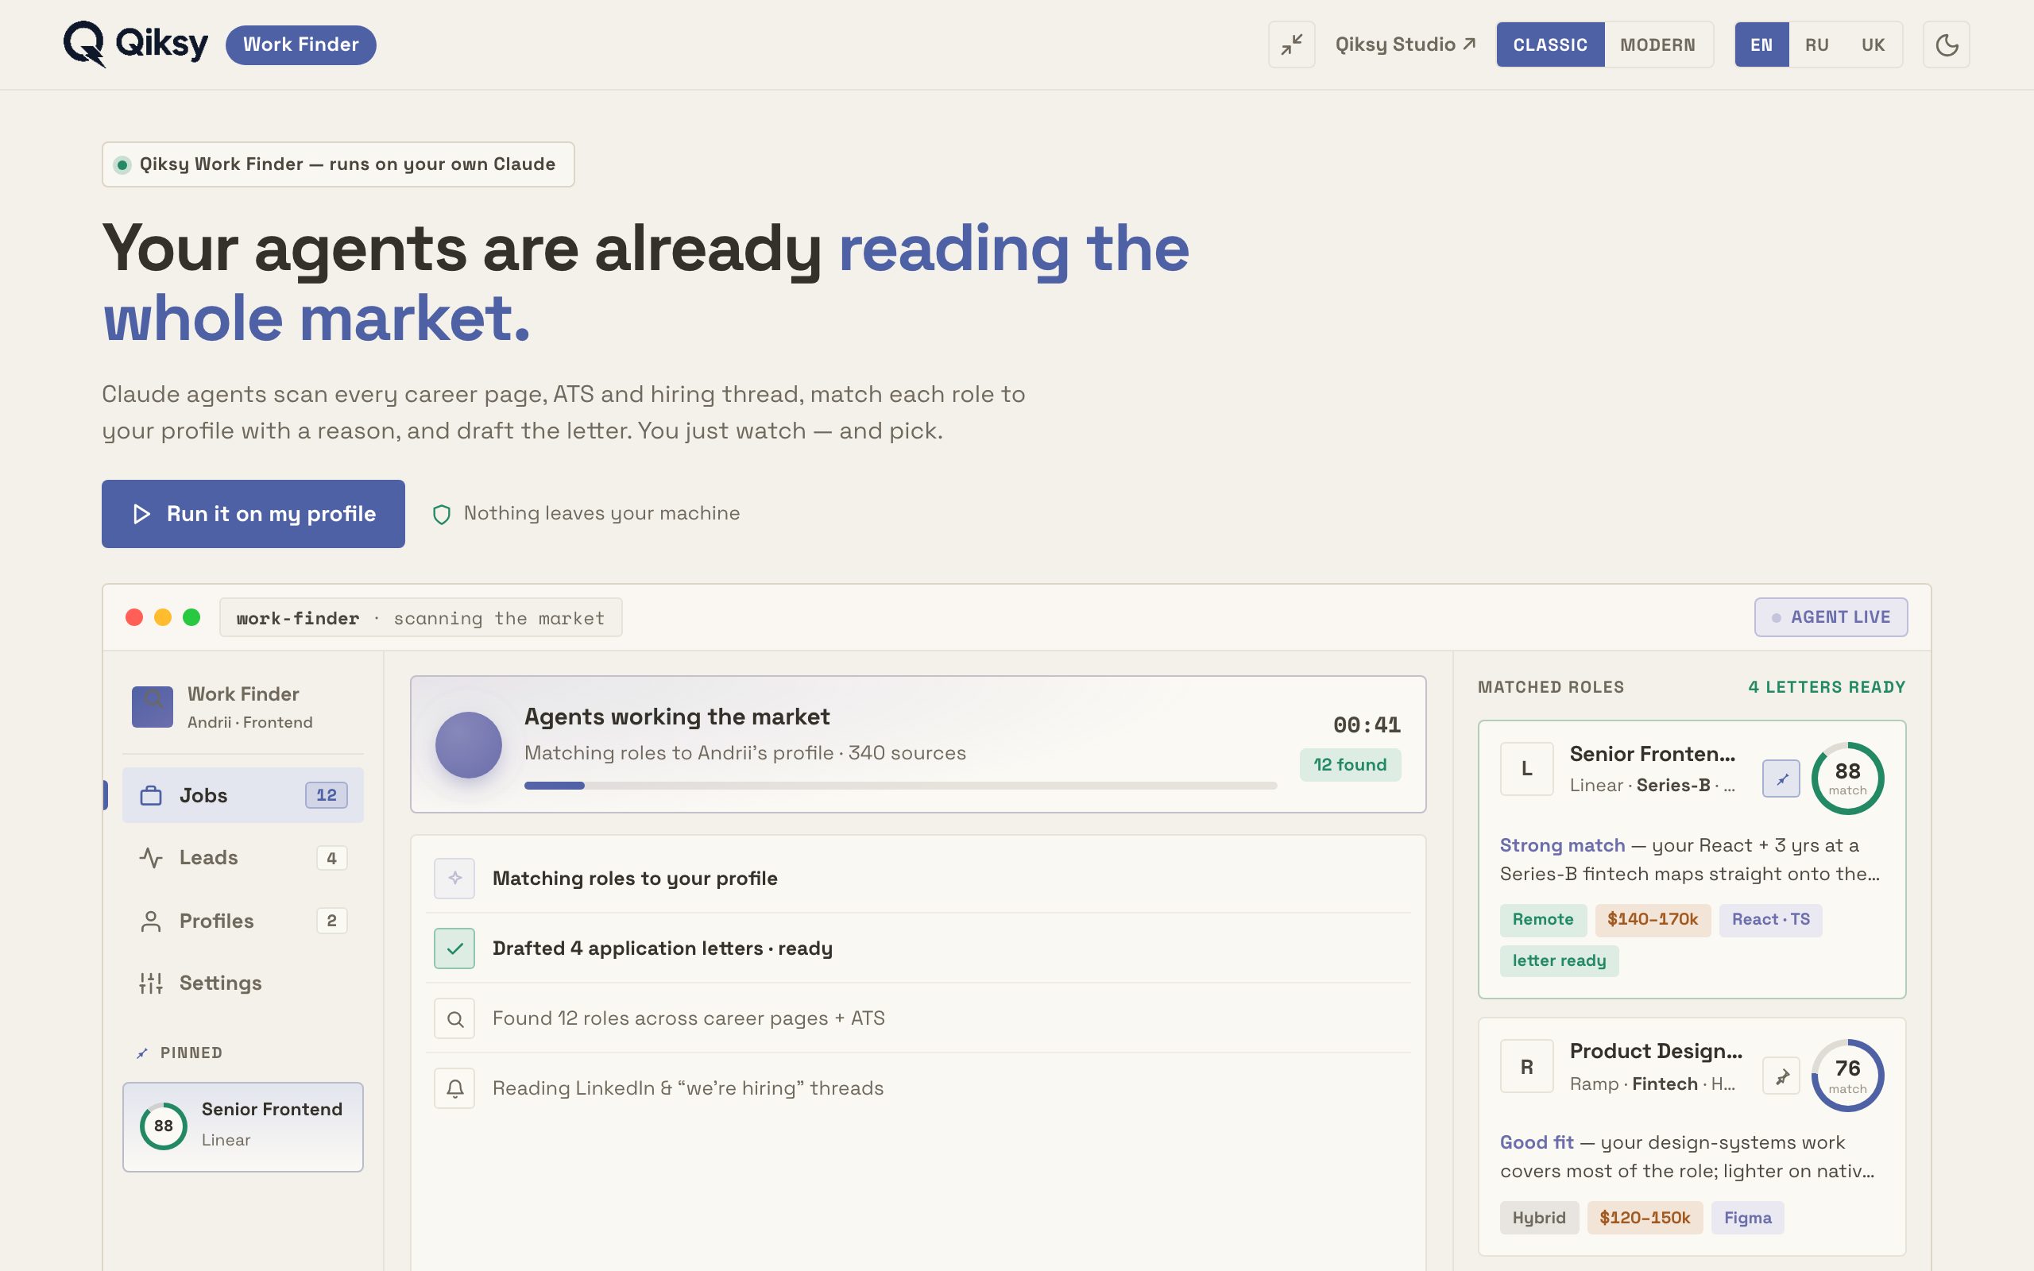This screenshot has height=1271, width=2034.
Task: Click the briefcase icon for Jobs
Action: [151, 795]
